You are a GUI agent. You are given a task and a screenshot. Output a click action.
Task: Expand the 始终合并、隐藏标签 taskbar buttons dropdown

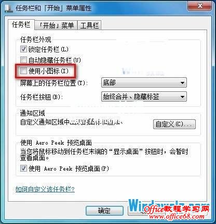pos(144,96)
